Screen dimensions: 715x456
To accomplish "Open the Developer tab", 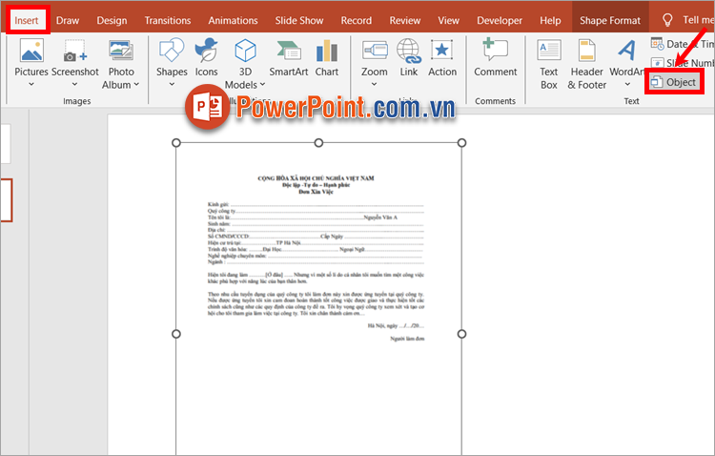I will click(500, 21).
